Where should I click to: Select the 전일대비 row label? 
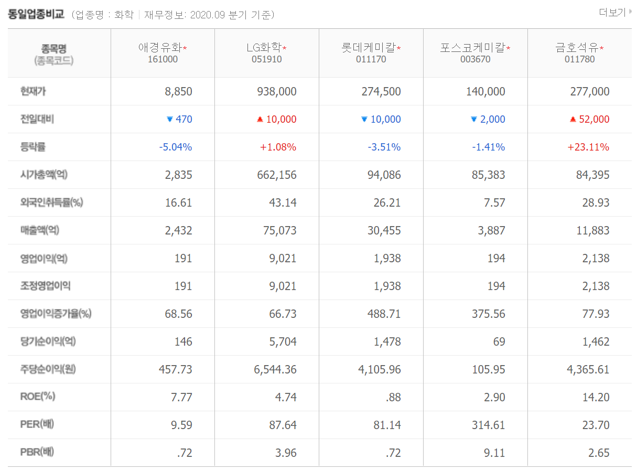[37, 120]
